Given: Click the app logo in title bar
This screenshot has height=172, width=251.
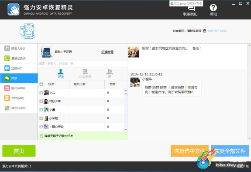Looking at the screenshot, I should pyautogui.click(x=14, y=10).
